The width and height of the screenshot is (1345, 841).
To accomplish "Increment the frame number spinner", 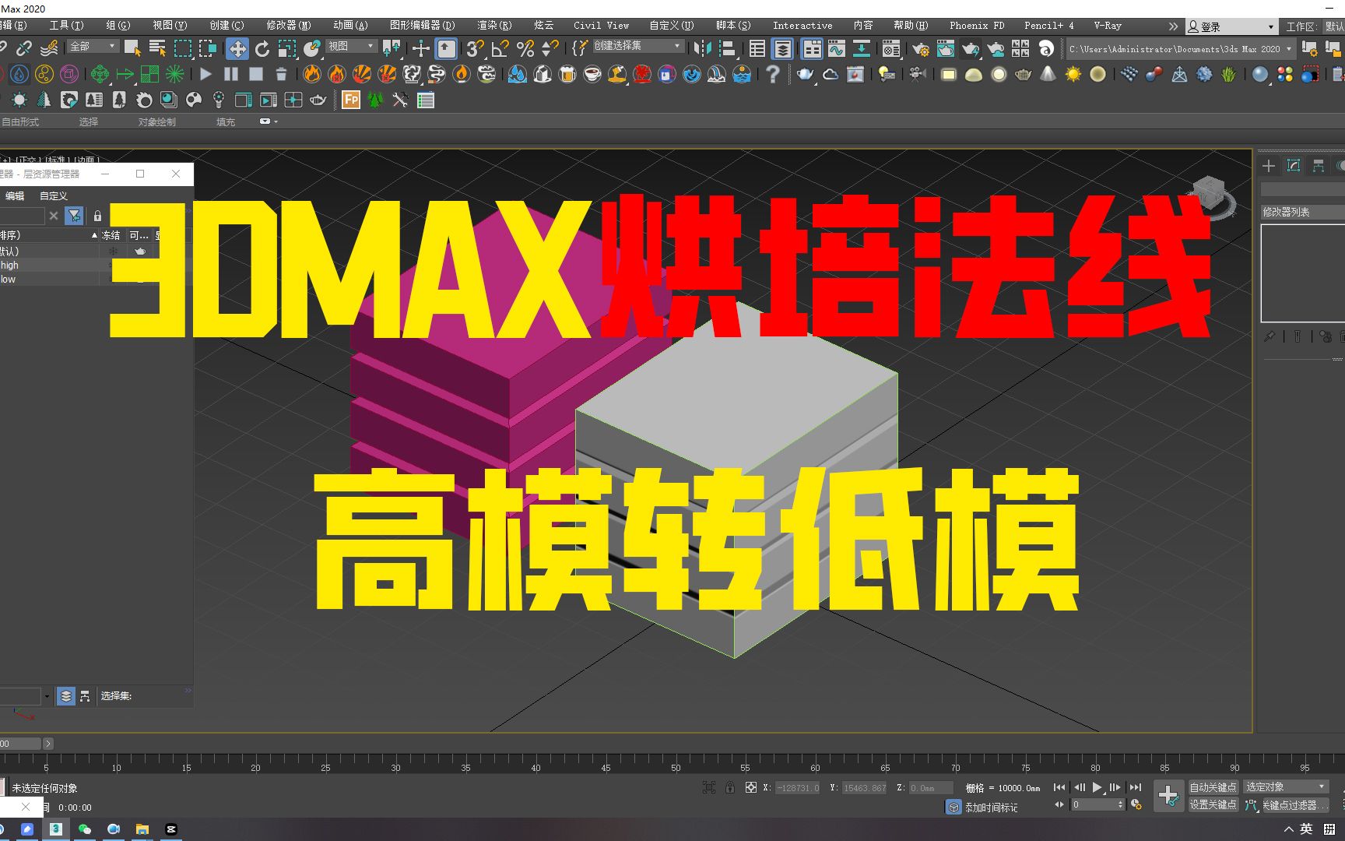I will click(1120, 801).
